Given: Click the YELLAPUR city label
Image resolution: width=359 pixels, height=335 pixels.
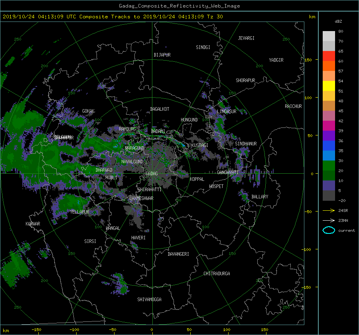Looking at the screenshot, I should pos(79,212).
